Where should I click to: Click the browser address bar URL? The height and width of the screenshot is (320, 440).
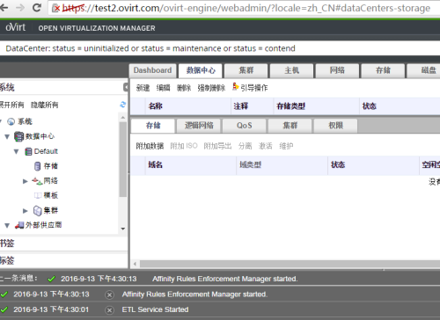pyautogui.click(x=246, y=8)
